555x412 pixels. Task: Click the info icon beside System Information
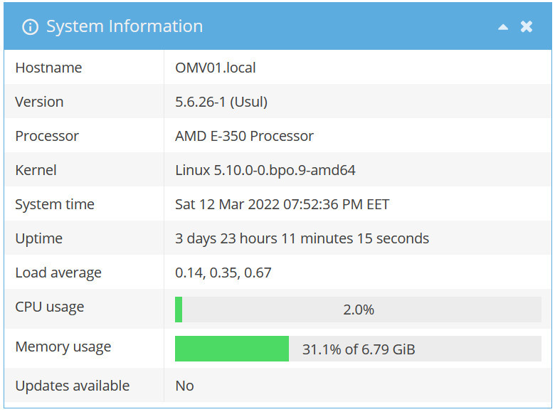(30, 27)
